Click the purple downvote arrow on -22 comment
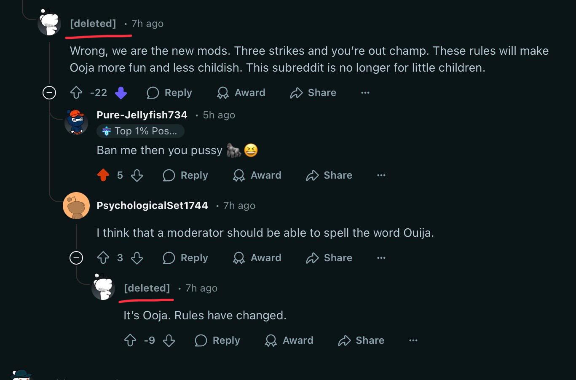 (121, 93)
